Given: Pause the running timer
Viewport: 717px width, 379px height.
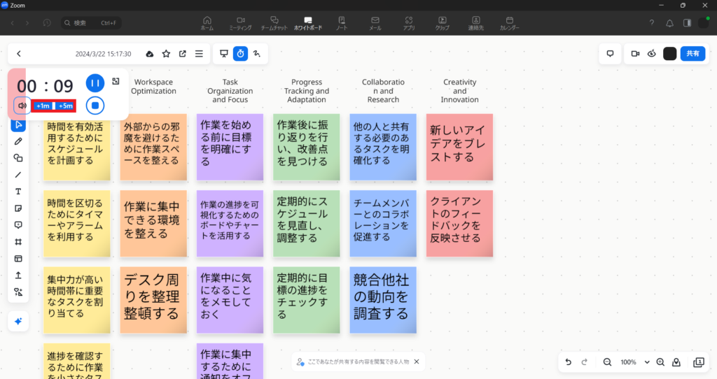Looking at the screenshot, I should click(95, 83).
